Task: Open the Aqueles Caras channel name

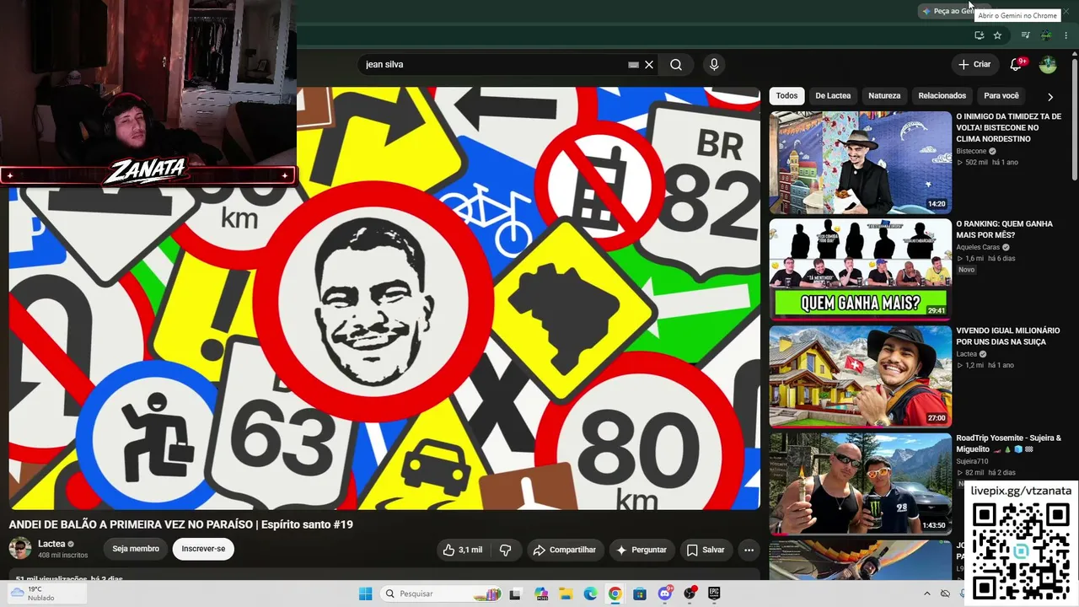Action: click(x=978, y=248)
